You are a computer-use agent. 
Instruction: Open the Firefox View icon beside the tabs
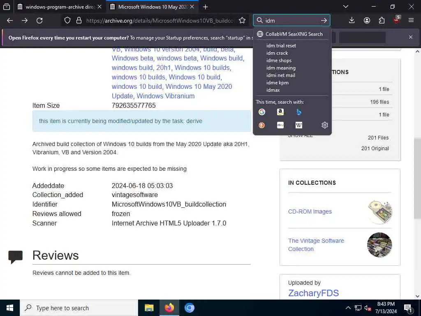[7, 7]
